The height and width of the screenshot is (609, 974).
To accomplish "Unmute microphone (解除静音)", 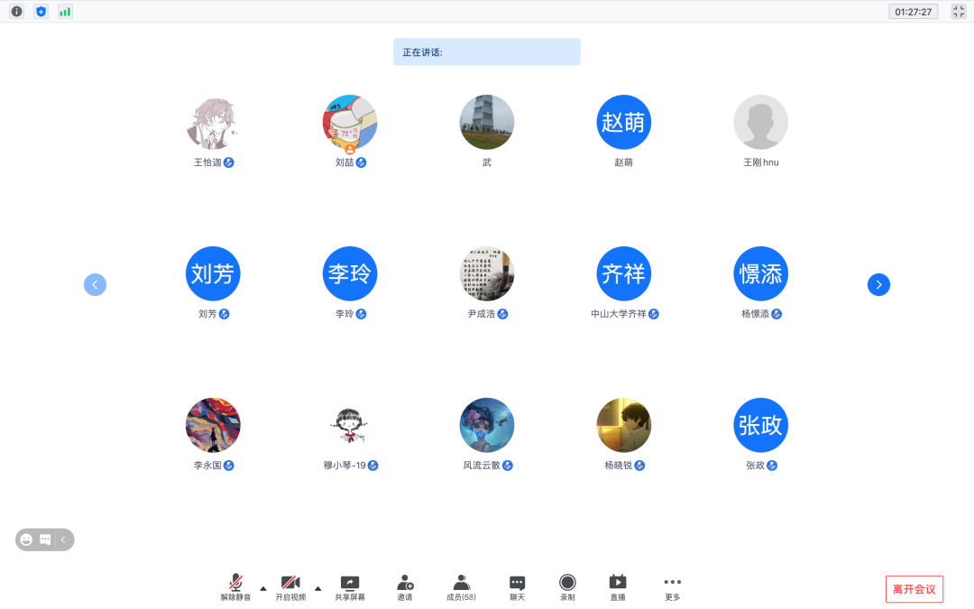I will pyautogui.click(x=235, y=587).
